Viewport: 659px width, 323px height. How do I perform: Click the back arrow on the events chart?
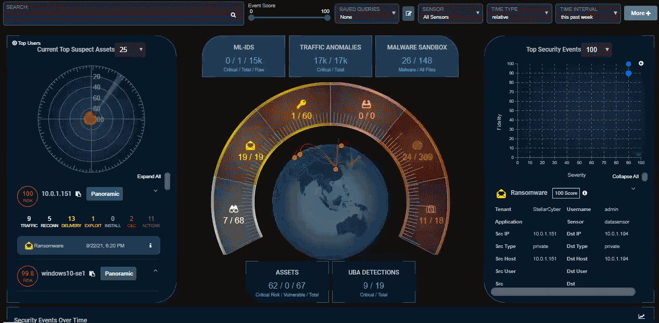point(641,64)
